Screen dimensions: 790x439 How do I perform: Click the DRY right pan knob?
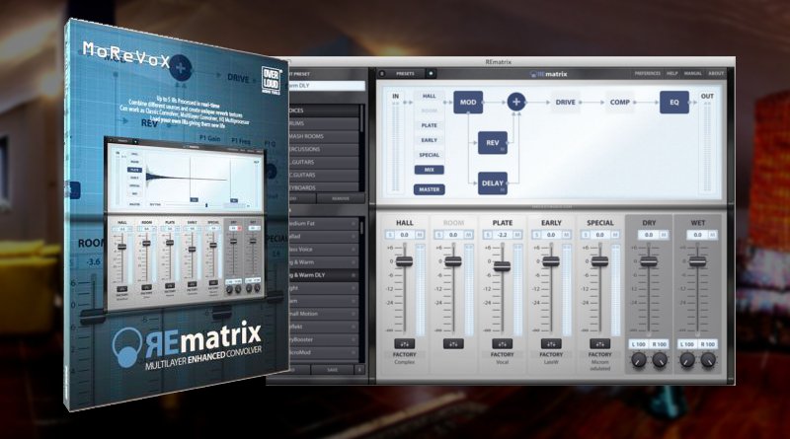pyautogui.click(x=660, y=360)
